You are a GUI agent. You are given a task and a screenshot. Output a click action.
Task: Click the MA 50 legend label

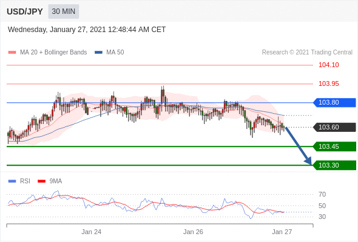(x=115, y=53)
